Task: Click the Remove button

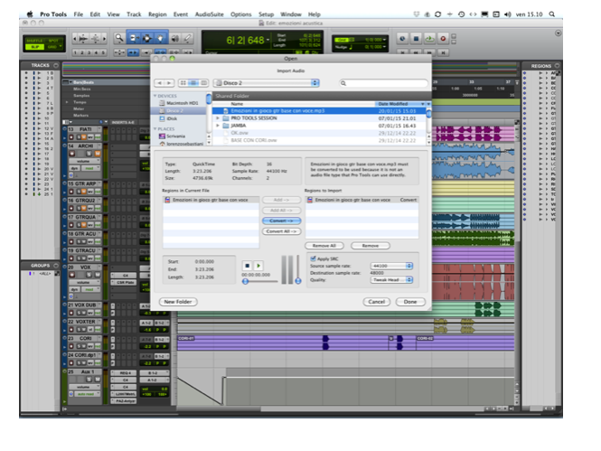Action: click(371, 246)
